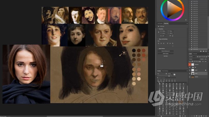209x117 pixels.
Task: Toggle lock image pixels brush icon
Action: [x=194, y=61]
